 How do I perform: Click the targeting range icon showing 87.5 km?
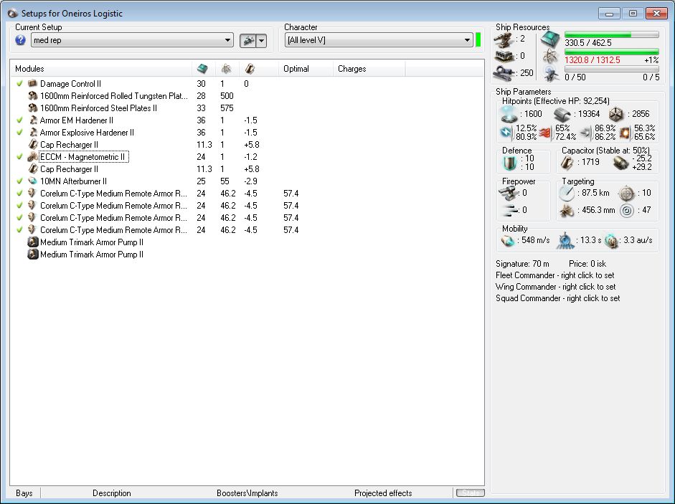[x=567, y=194]
